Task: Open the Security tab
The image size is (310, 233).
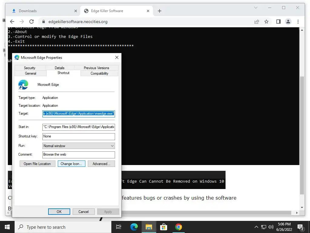Action: (30, 68)
